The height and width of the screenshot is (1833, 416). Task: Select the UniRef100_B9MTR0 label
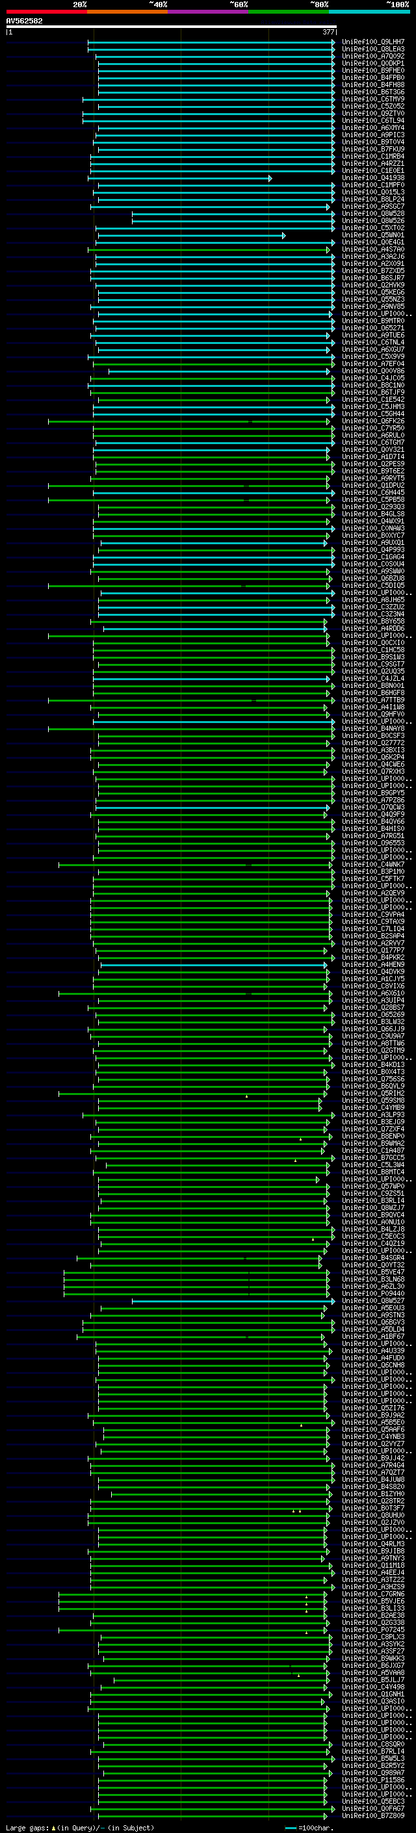(373, 321)
